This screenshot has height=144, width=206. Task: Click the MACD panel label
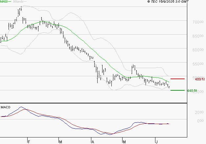6,107
